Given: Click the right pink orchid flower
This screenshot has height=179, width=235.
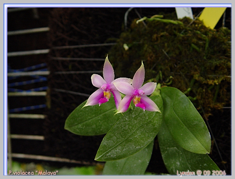Looking at the screenshot, I should [138, 92].
